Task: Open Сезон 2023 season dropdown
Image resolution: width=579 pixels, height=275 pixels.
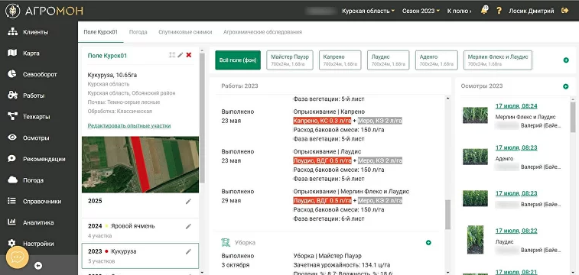Action: coord(421,11)
